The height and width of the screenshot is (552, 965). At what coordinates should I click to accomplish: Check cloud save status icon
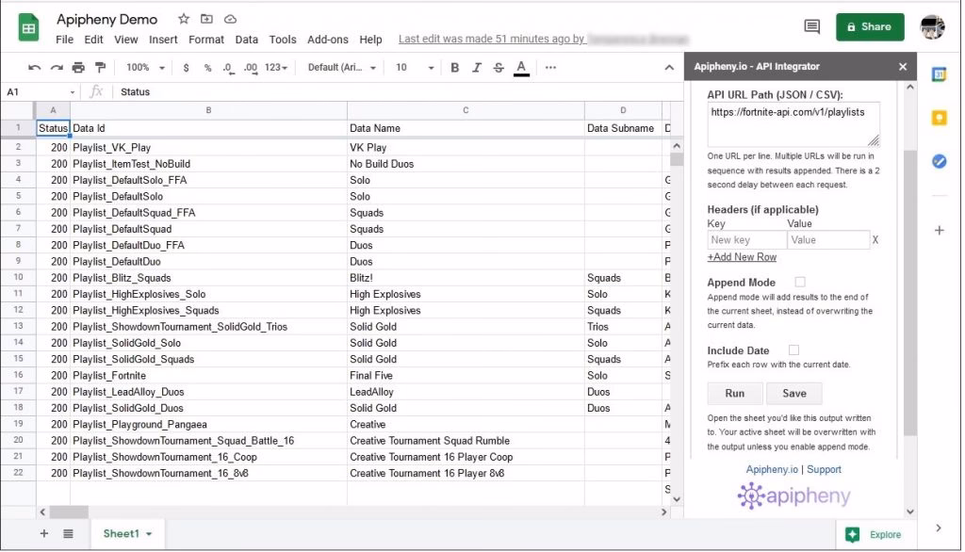(x=230, y=19)
